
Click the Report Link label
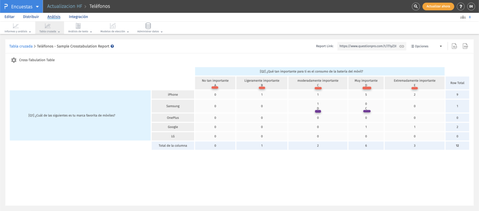coord(325,46)
